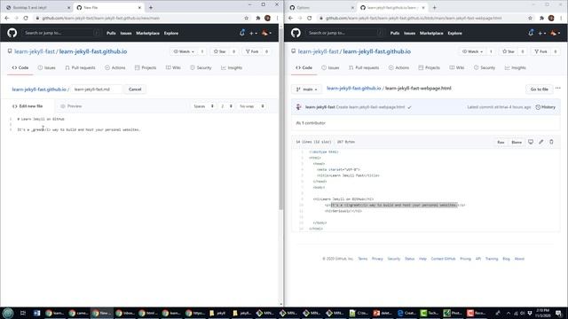The width and height of the screenshot is (568, 319).
Task: Reload the page in right browser
Action: tap(310, 18)
